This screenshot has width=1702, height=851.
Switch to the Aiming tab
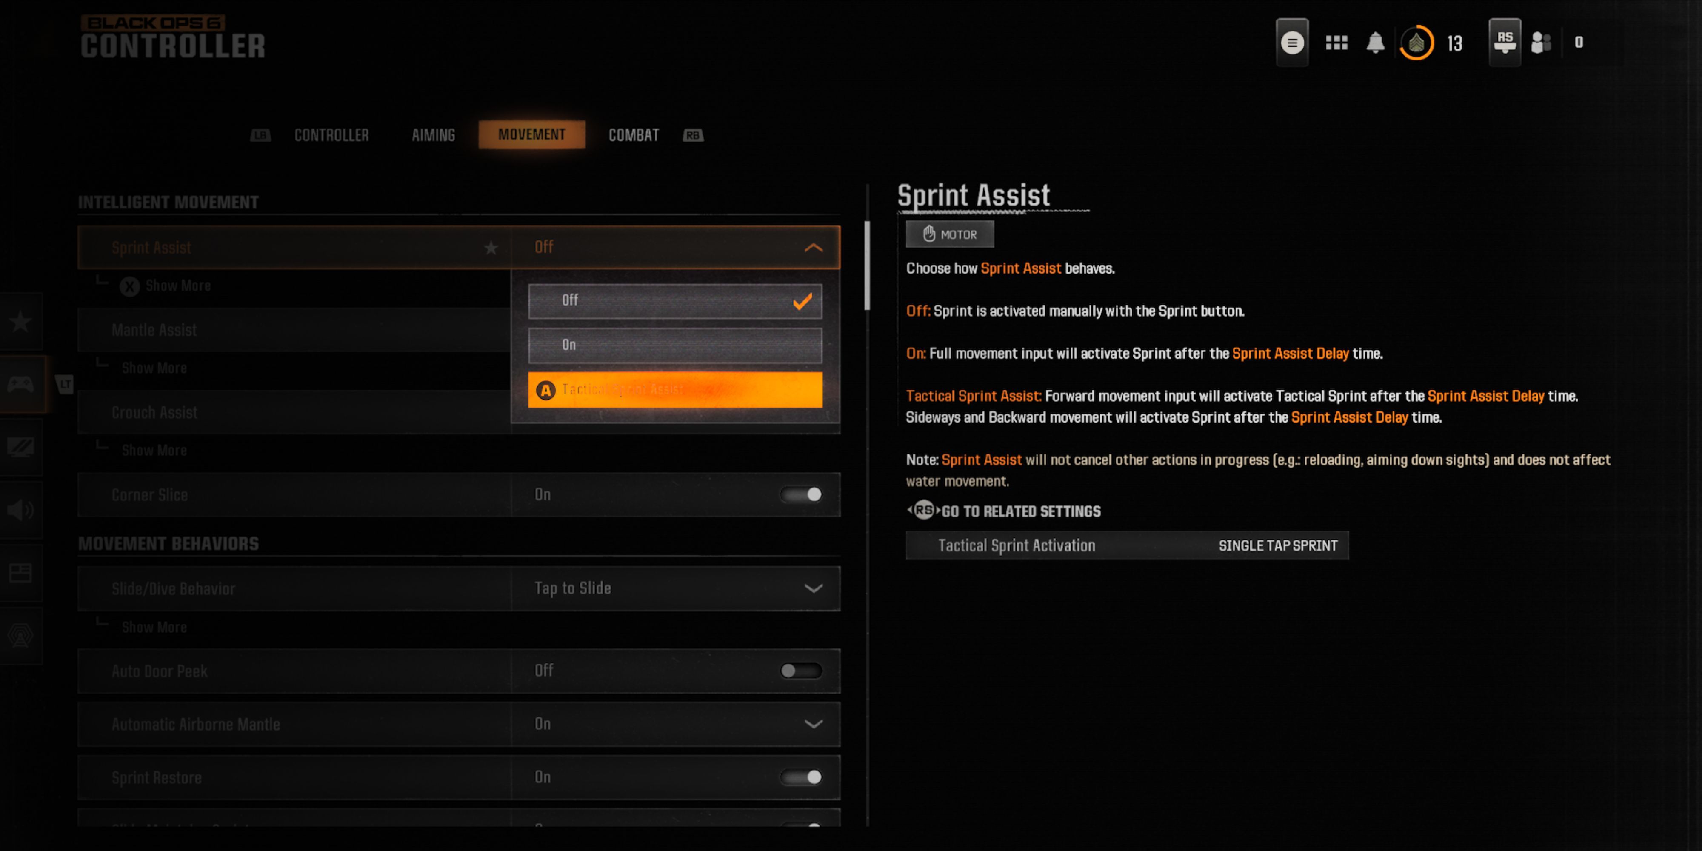434,135
